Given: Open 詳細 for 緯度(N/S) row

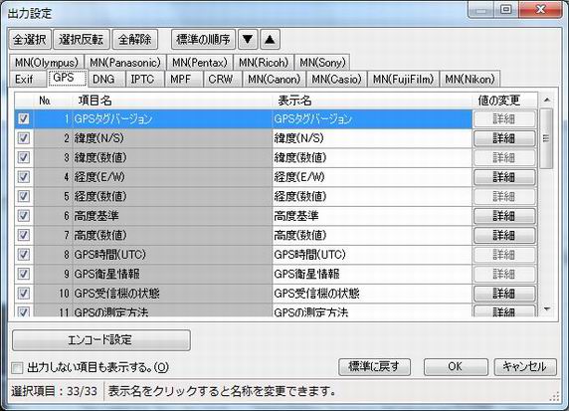Looking at the screenshot, I should point(504,138).
